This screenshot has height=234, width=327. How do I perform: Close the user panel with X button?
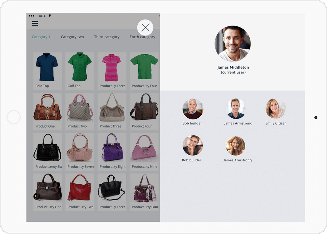pos(145,28)
